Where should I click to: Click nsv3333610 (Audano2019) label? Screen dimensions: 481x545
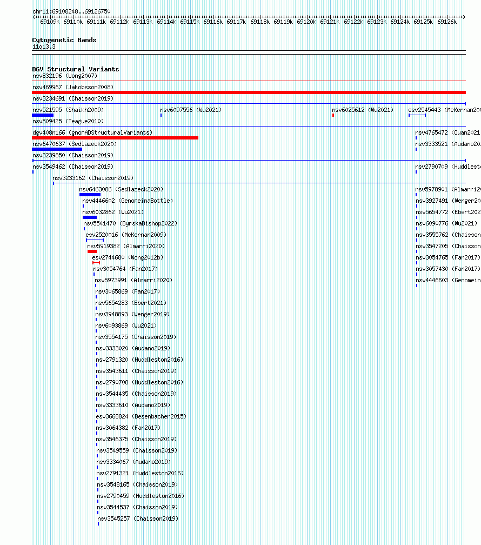pyautogui.click(x=133, y=406)
